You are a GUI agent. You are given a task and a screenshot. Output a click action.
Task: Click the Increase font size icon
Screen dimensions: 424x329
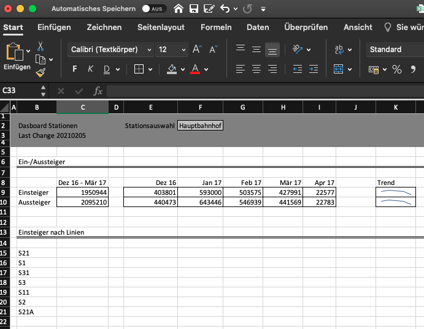click(197, 50)
